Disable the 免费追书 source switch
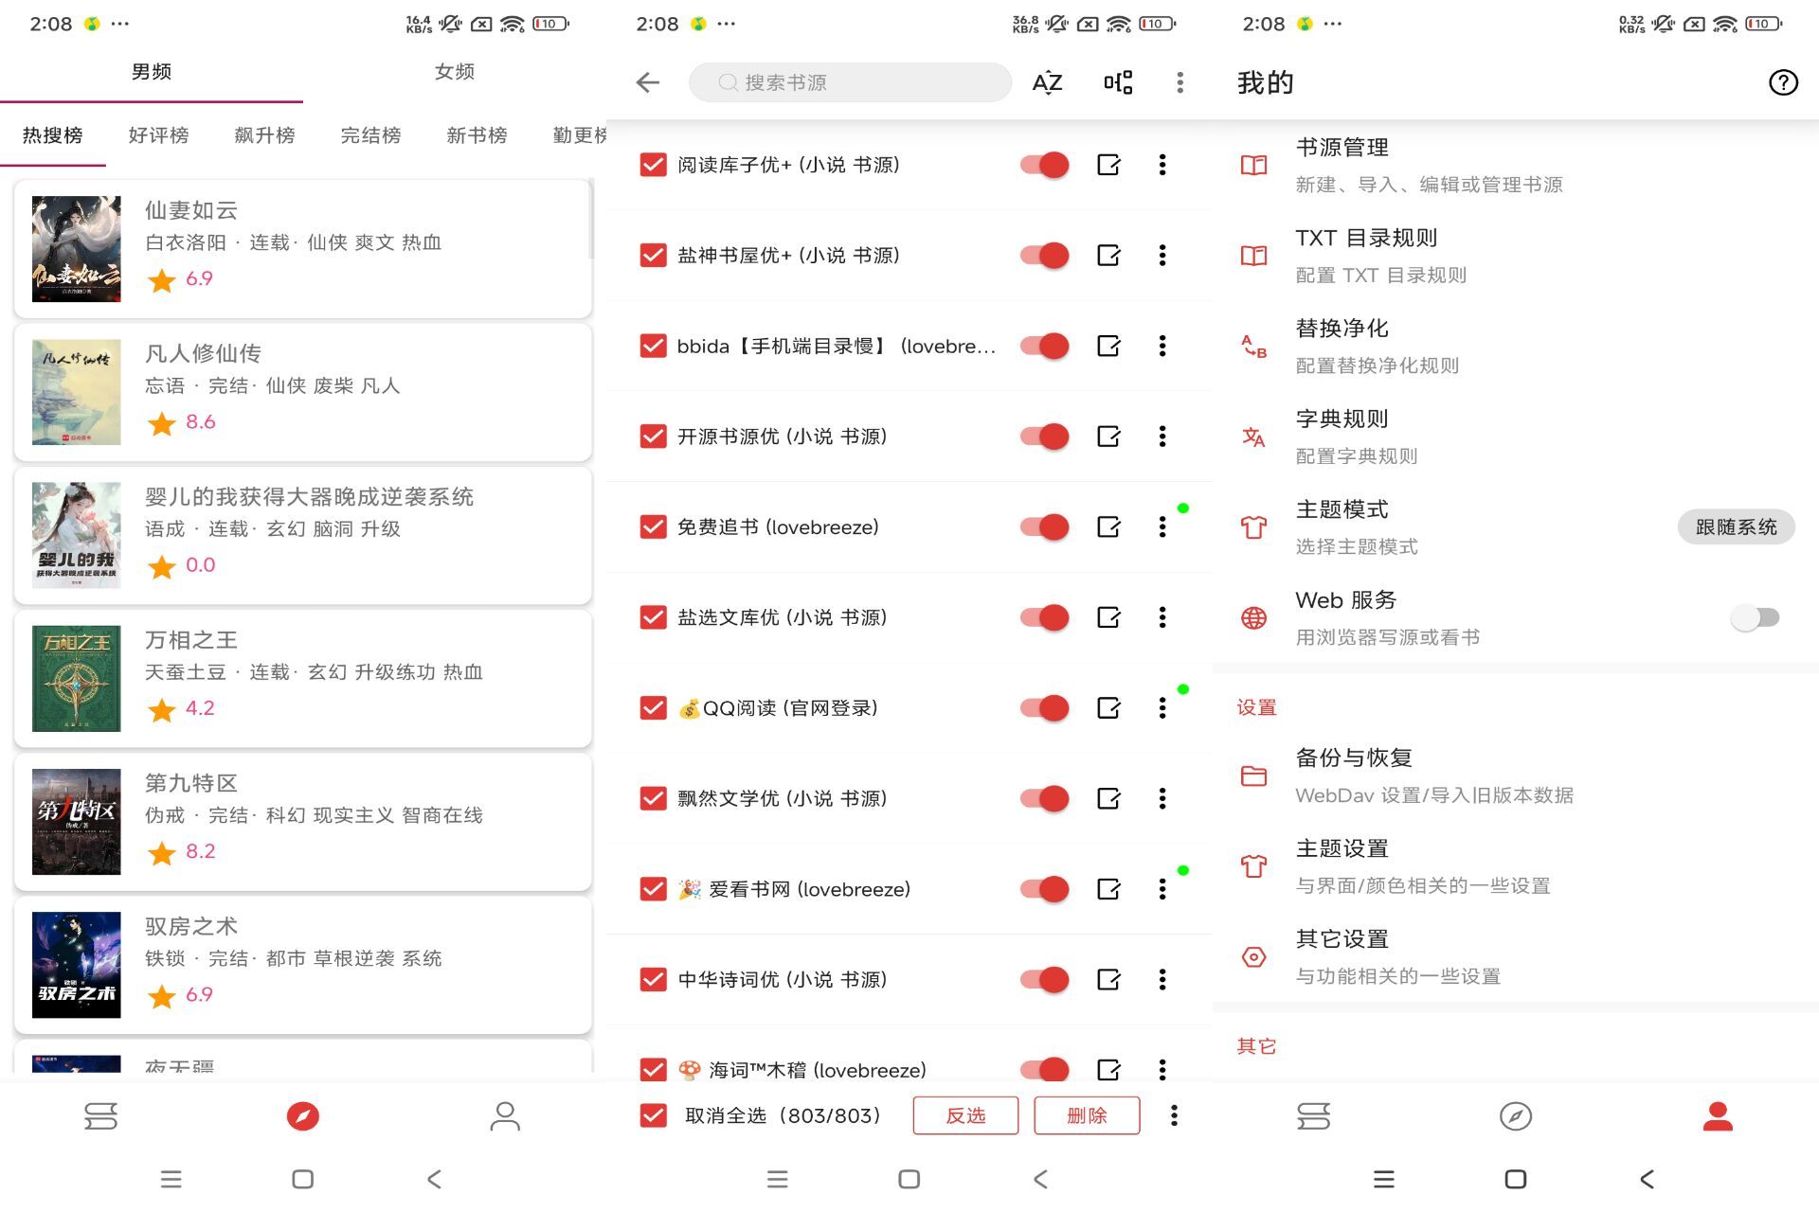Image resolution: width=1819 pixels, height=1212 pixels. pyautogui.click(x=1042, y=526)
